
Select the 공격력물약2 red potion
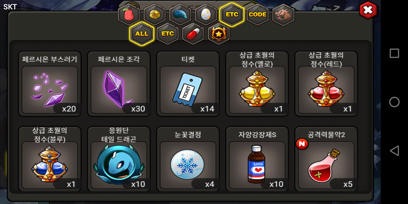(326, 159)
